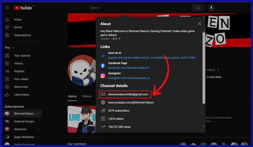
Task: Open the PayPal donation link
Action: pos(152,58)
